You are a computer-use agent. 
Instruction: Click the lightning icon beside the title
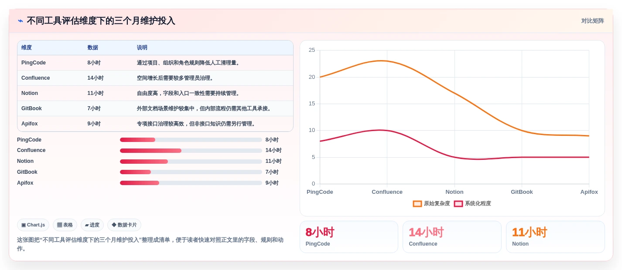tap(21, 21)
